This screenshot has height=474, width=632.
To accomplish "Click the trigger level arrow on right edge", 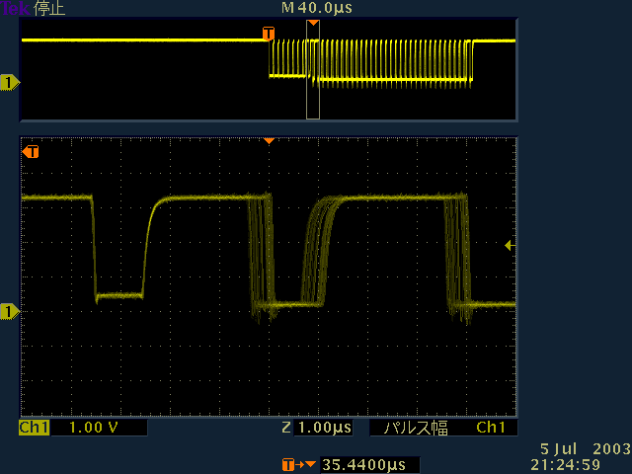I will (x=510, y=245).
